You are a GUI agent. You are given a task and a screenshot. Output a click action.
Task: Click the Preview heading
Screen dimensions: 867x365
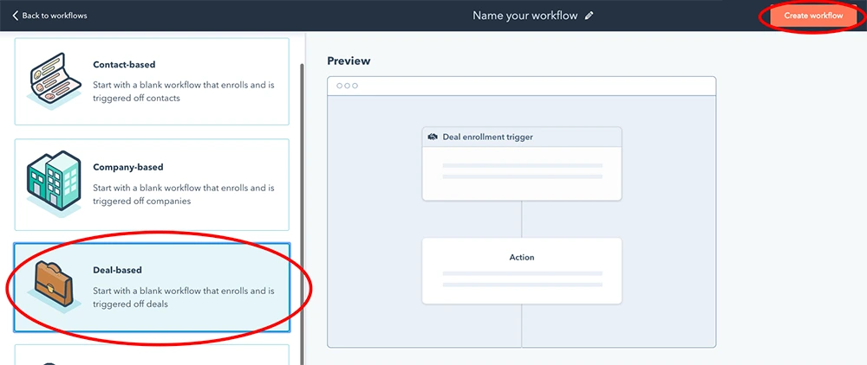349,61
